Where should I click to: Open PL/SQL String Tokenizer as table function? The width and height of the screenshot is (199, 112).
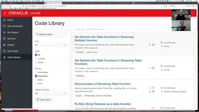(x=103, y=104)
